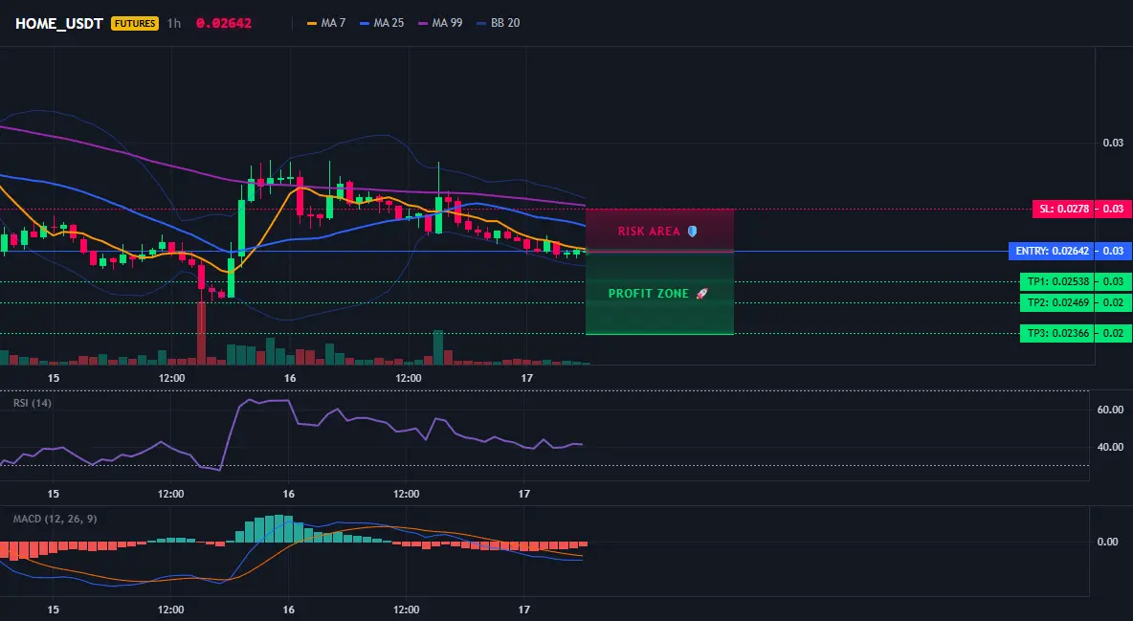The height and width of the screenshot is (621, 1133).
Task: Click the rocket icon beside PROFIT ZONE
Action: (x=701, y=294)
